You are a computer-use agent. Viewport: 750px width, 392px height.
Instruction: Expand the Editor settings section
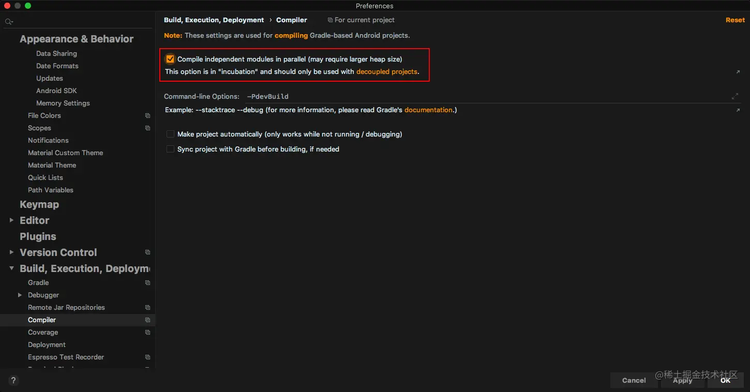(11, 220)
